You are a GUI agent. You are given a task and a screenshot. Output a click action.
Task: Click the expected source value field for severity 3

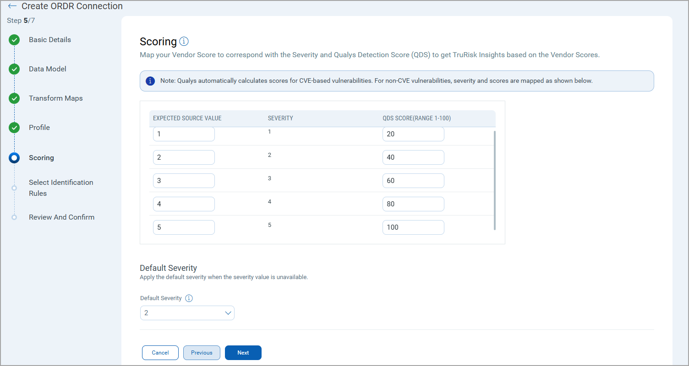point(184,181)
